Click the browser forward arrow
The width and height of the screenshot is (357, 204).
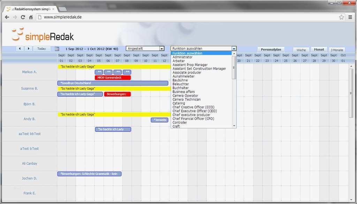pyautogui.click(x=15, y=17)
